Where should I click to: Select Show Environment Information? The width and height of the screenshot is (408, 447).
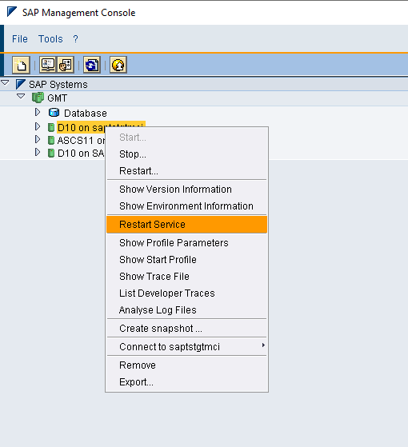point(186,206)
